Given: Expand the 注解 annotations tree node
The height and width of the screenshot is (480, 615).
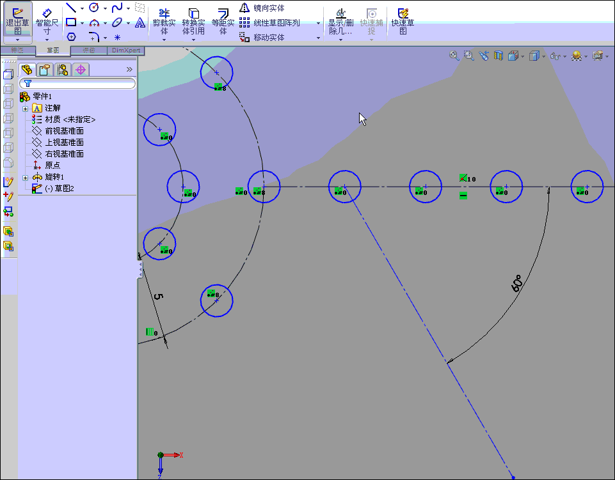Looking at the screenshot, I should click(x=25, y=109).
